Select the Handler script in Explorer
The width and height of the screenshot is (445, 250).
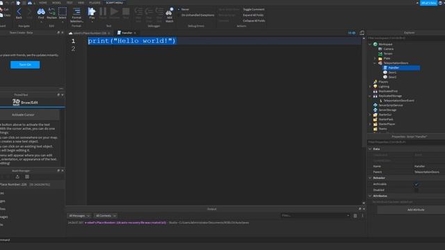[394, 68]
